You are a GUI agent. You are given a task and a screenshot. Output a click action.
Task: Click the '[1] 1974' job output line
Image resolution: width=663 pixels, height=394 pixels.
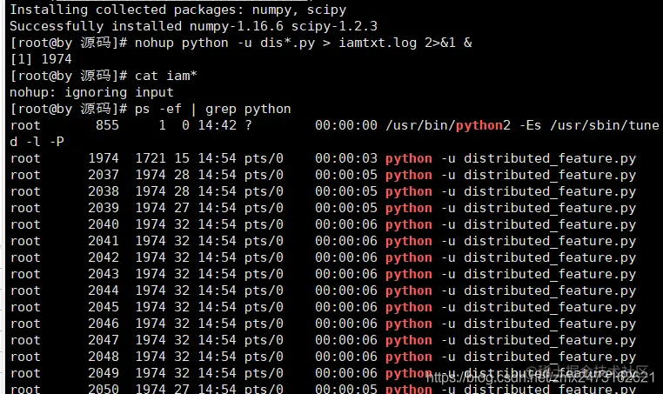(41, 59)
